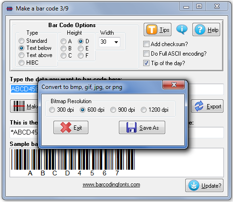The width and height of the screenshot is (233, 202).
Task: Click the encoded *ABCD45 output field
Action: tap(24, 132)
